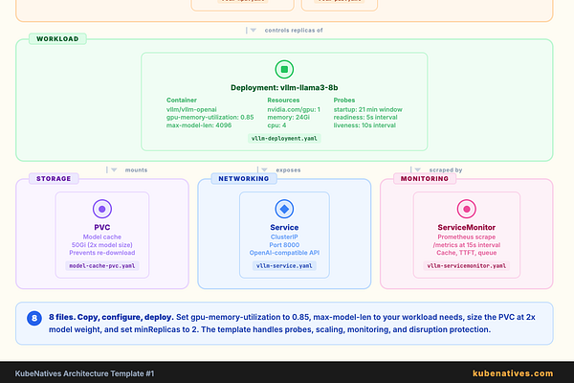Click the "controls replicas of" connector label
The width and height of the screenshot is (574, 383).
[x=294, y=31]
